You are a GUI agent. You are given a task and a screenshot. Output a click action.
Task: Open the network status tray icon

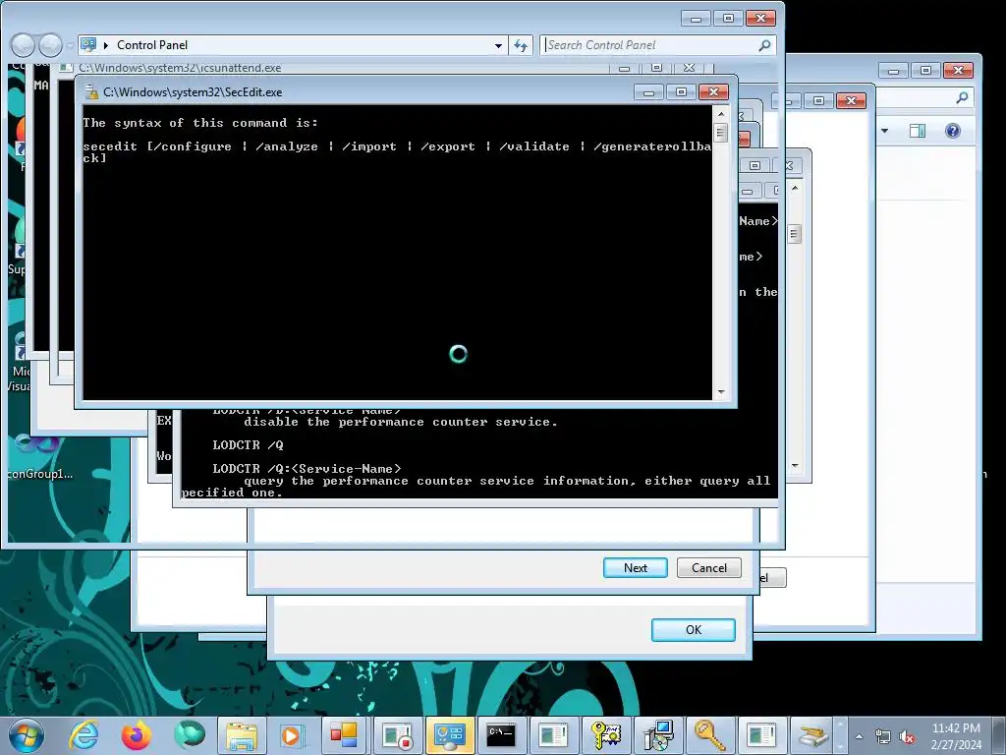pyautogui.click(x=883, y=736)
